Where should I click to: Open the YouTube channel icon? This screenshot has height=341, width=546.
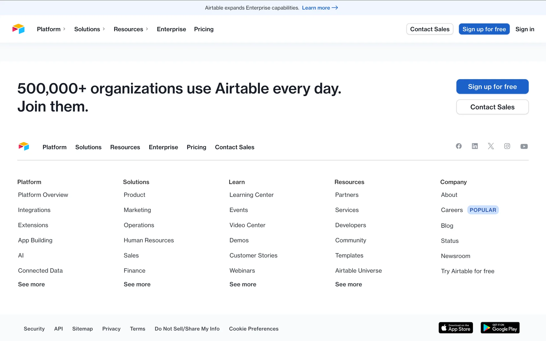tap(524, 146)
